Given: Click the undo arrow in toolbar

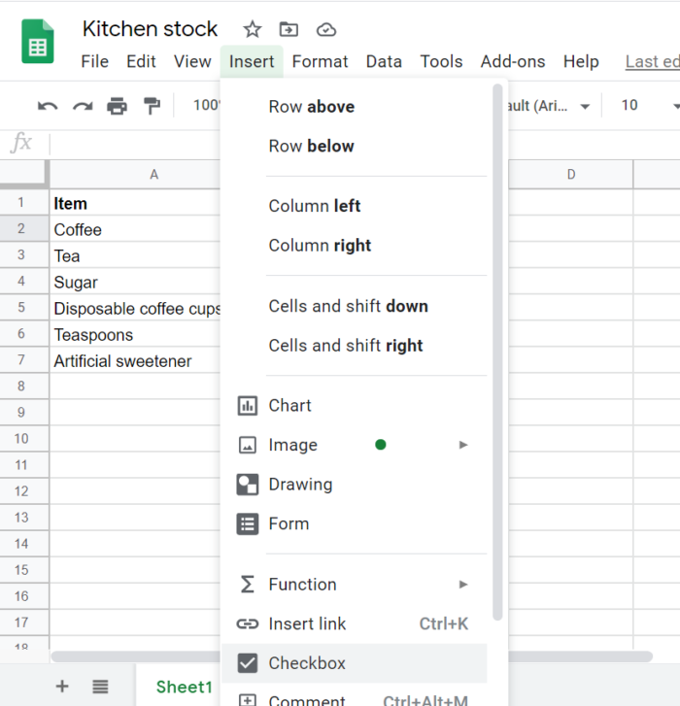Looking at the screenshot, I should (47, 106).
